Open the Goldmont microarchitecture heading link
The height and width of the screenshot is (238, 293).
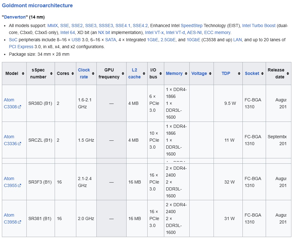pyautogui.click(x=37, y=5)
